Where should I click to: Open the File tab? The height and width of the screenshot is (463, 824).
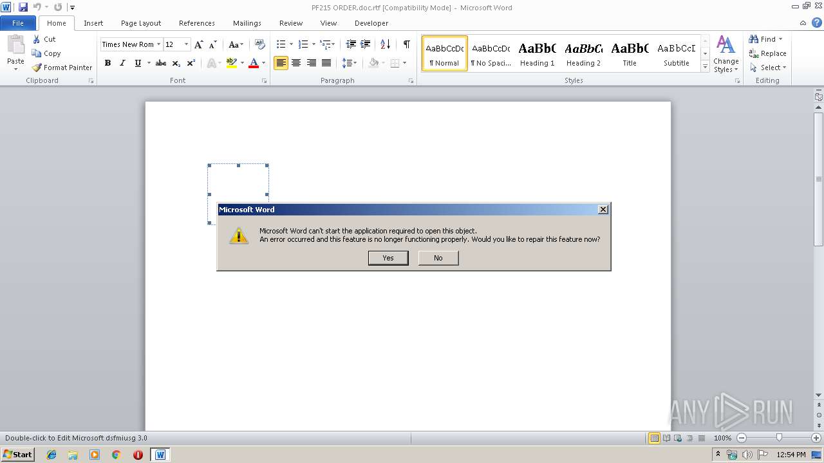tap(18, 23)
